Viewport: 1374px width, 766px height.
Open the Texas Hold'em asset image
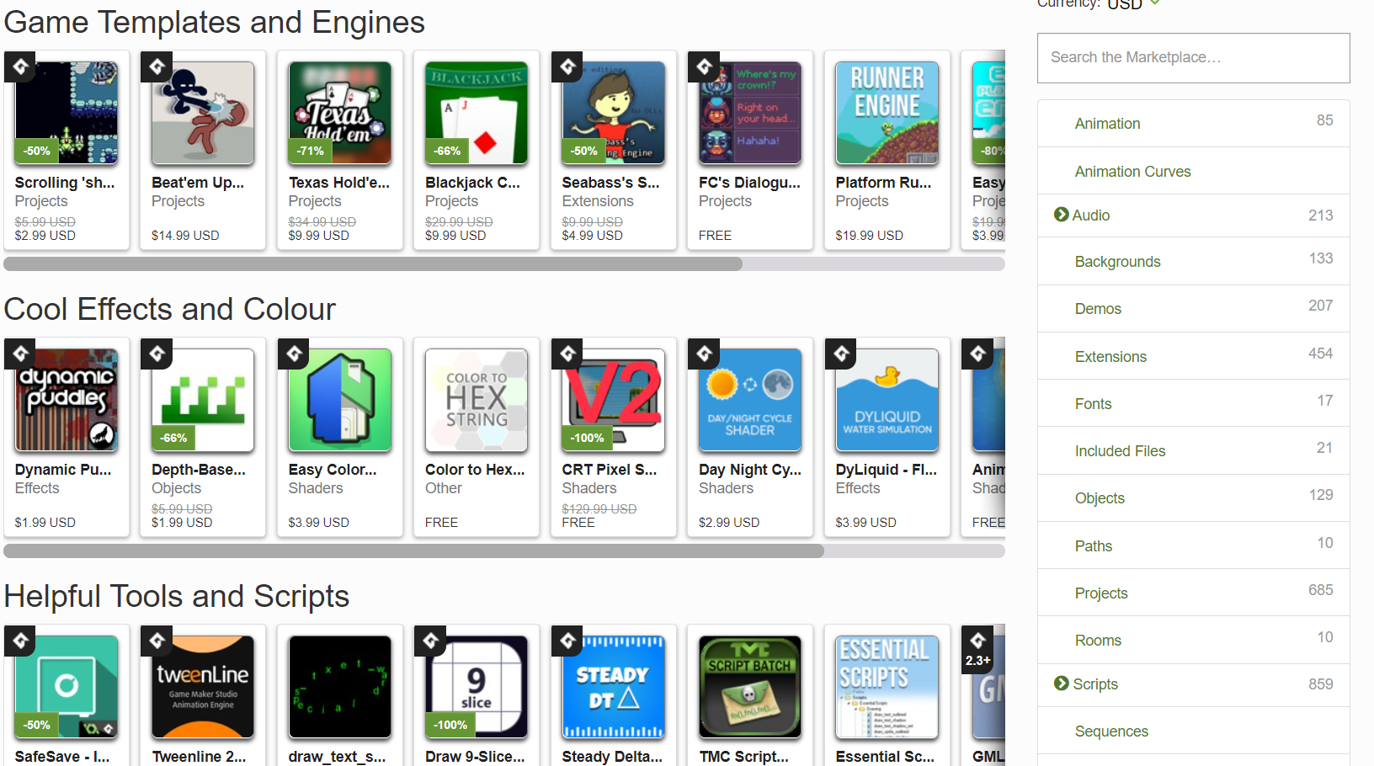(340, 113)
